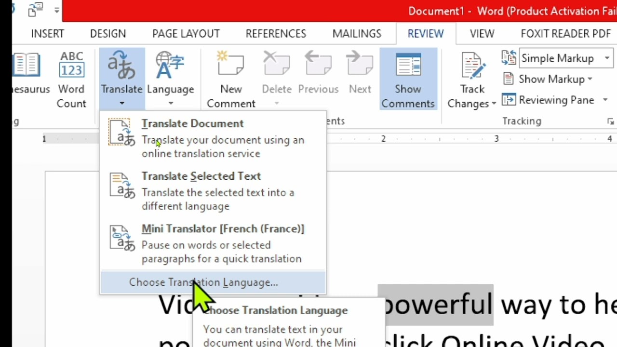Choose Translation Language option

(x=213, y=282)
